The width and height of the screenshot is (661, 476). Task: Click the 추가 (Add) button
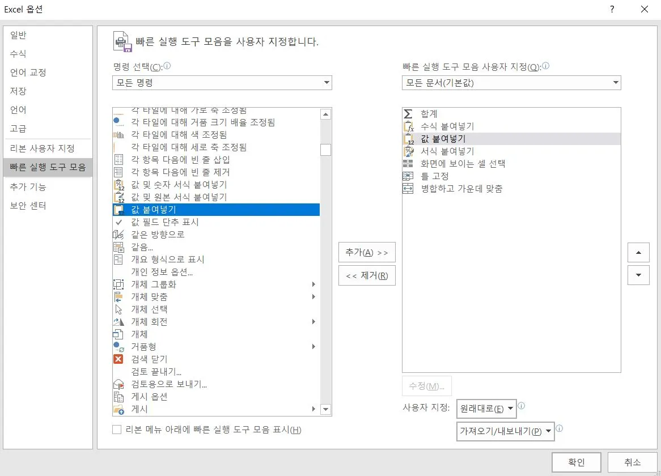[366, 252]
